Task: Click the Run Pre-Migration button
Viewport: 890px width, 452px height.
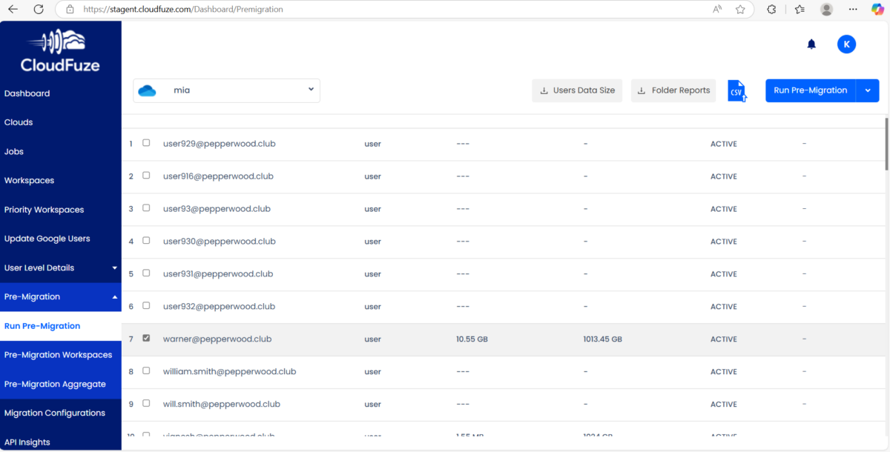Action: 811,90
